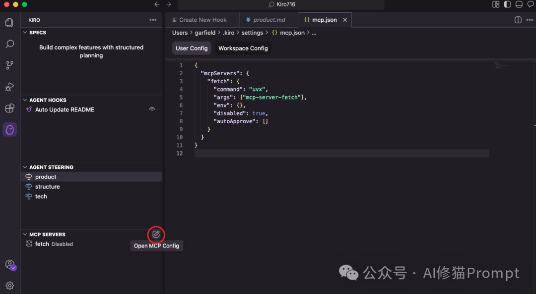Go forward with the right arrow
Screen dimensions: 536x294
click(169, 4)
